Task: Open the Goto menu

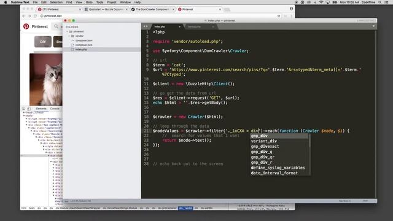Action: click(x=89, y=2)
